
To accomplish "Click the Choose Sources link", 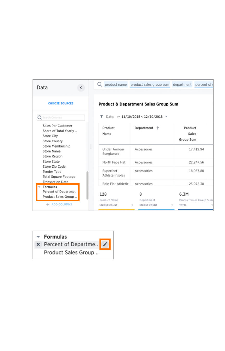I will 61,103.
